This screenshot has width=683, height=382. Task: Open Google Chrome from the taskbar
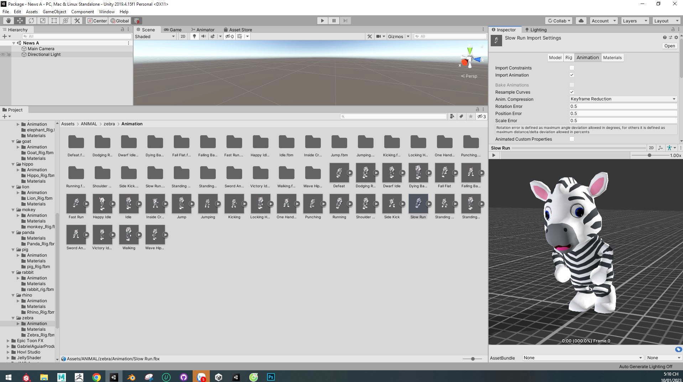pyautogui.click(x=97, y=377)
